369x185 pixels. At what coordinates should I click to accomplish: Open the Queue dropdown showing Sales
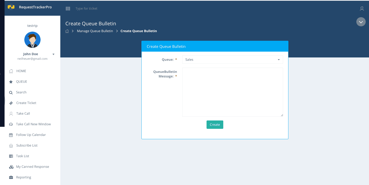click(232, 59)
